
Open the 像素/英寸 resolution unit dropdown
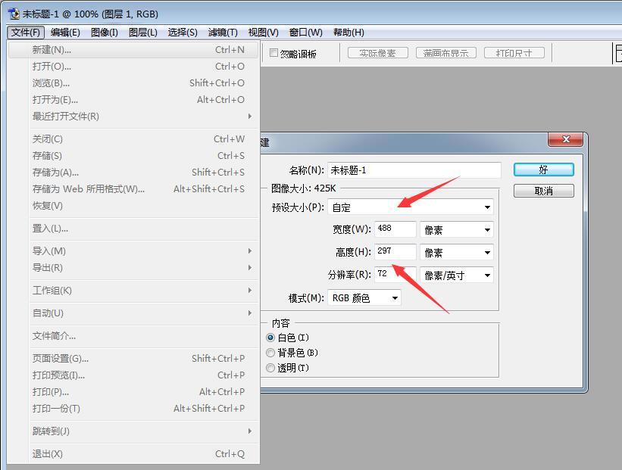coord(457,275)
